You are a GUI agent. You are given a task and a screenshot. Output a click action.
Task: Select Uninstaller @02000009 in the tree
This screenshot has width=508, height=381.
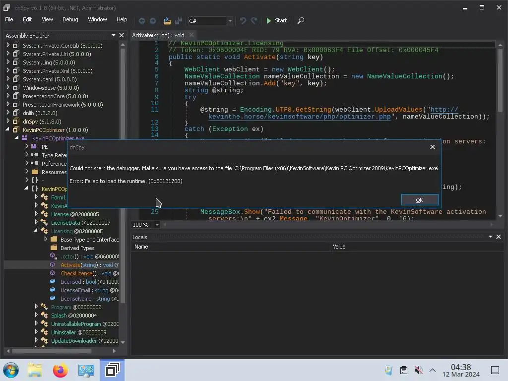79,332
